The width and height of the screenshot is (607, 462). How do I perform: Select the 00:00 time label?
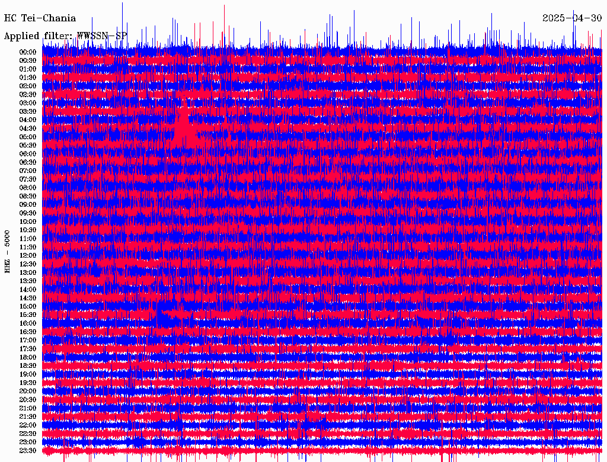click(x=28, y=52)
